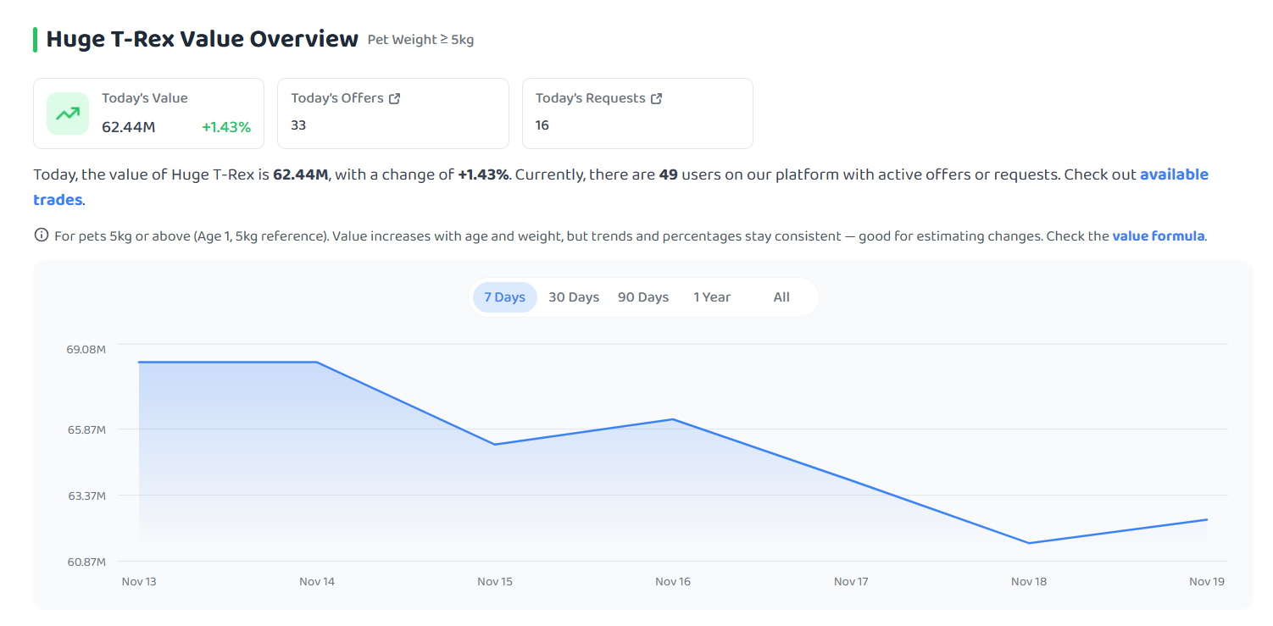Screen dimensions: 1273x626
Task: Click the Huge T-Rex Value Overview heading
Action: point(202,39)
